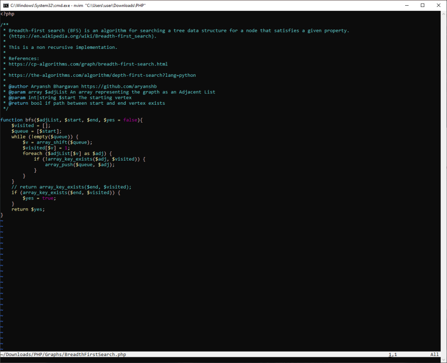This screenshot has width=447, height=363.
Task: Click the 'function bfs' declaration
Action: point(72,120)
